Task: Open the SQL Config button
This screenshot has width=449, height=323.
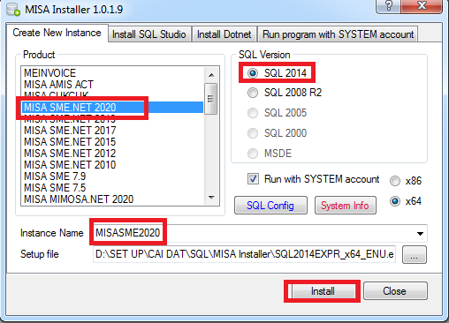Action: 270,206
